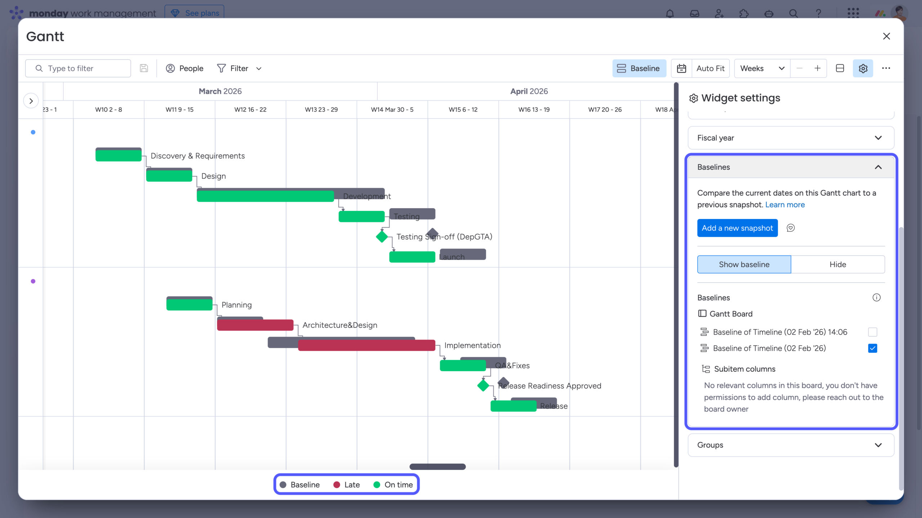The image size is (922, 518).
Task: Switch baseline visibility to Hide
Action: pyautogui.click(x=838, y=264)
